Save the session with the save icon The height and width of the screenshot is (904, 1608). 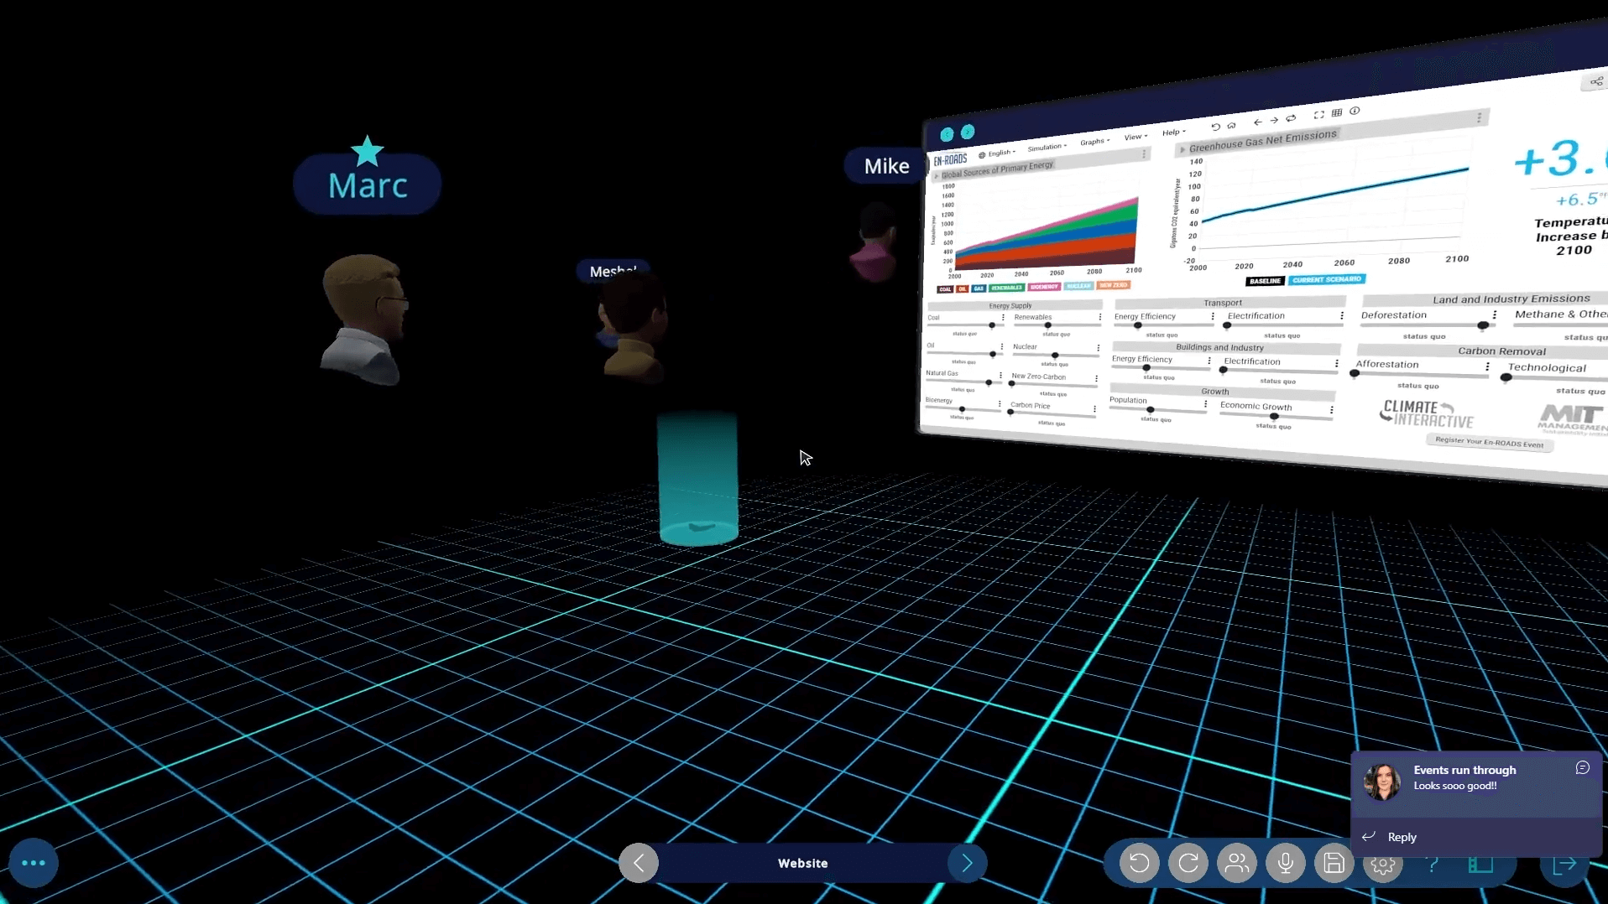click(x=1334, y=863)
